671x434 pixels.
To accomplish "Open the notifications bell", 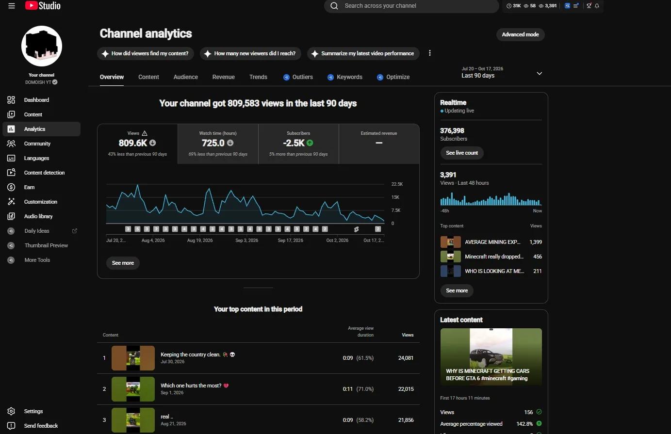I will point(597,6).
